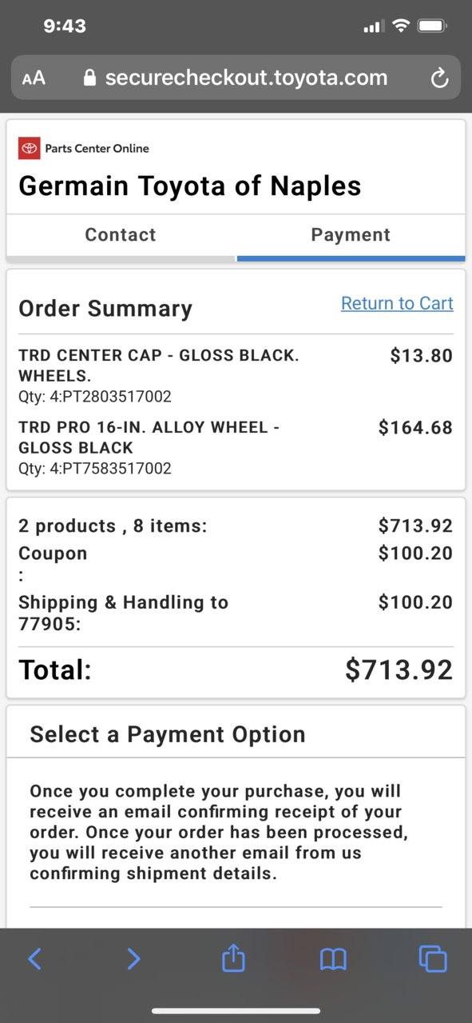Tap the Safari back arrow

[x=34, y=958]
